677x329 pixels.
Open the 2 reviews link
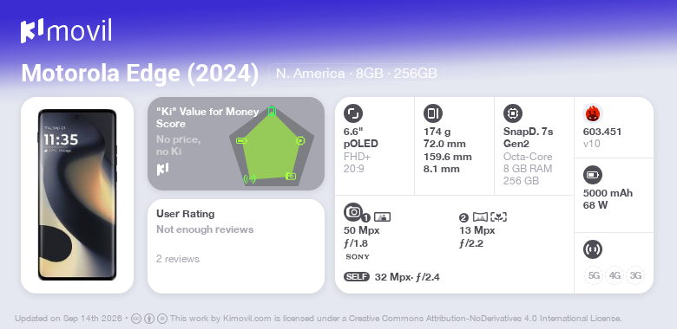[x=178, y=259]
